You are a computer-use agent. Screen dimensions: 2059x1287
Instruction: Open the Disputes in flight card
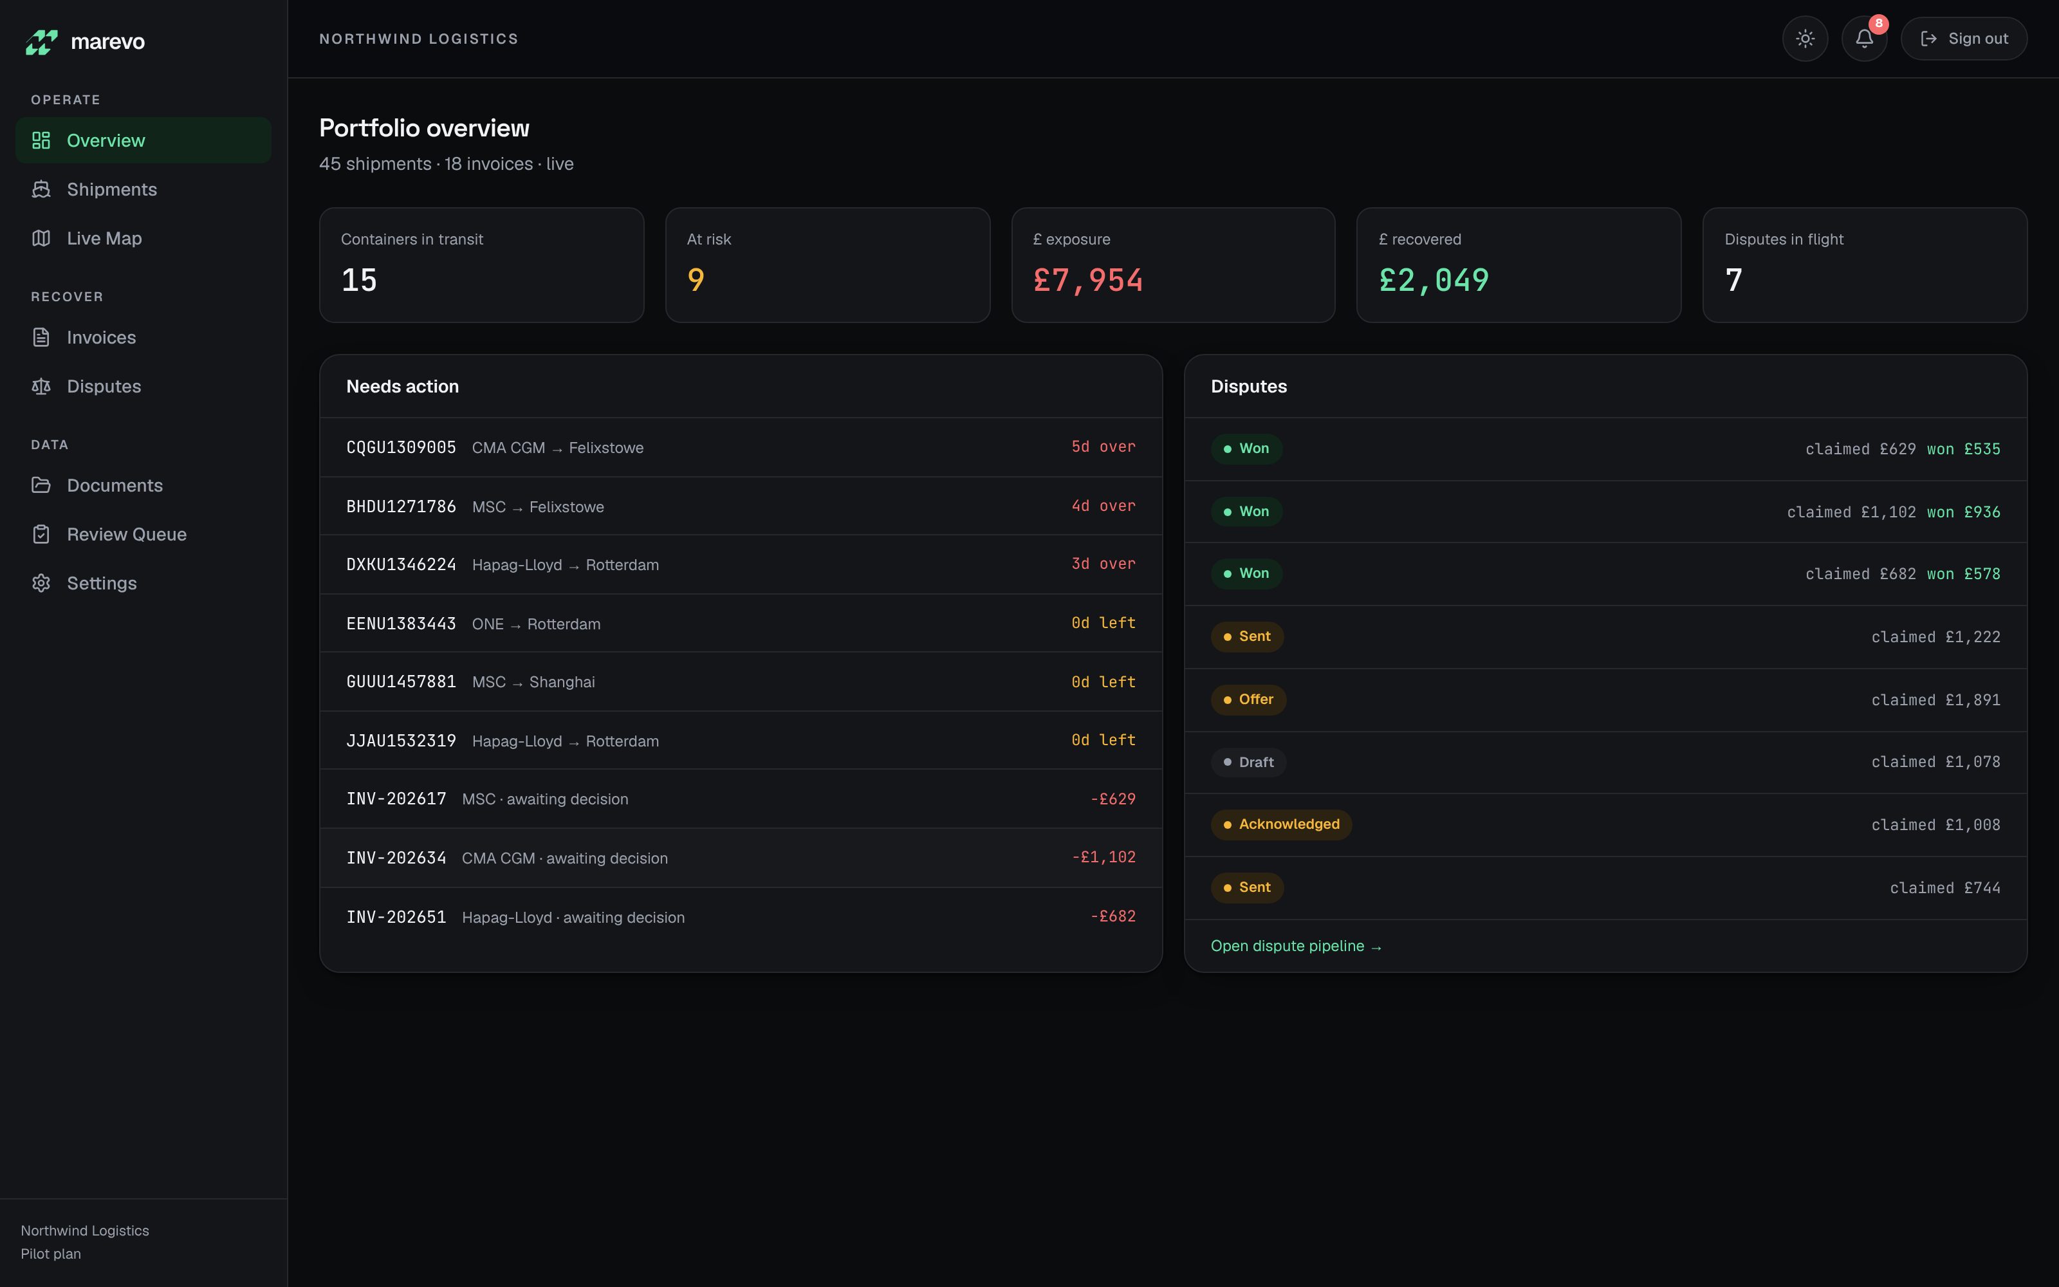click(x=1864, y=264)
